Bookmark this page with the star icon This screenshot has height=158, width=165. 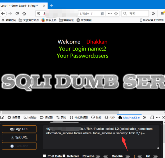(116, 13)
